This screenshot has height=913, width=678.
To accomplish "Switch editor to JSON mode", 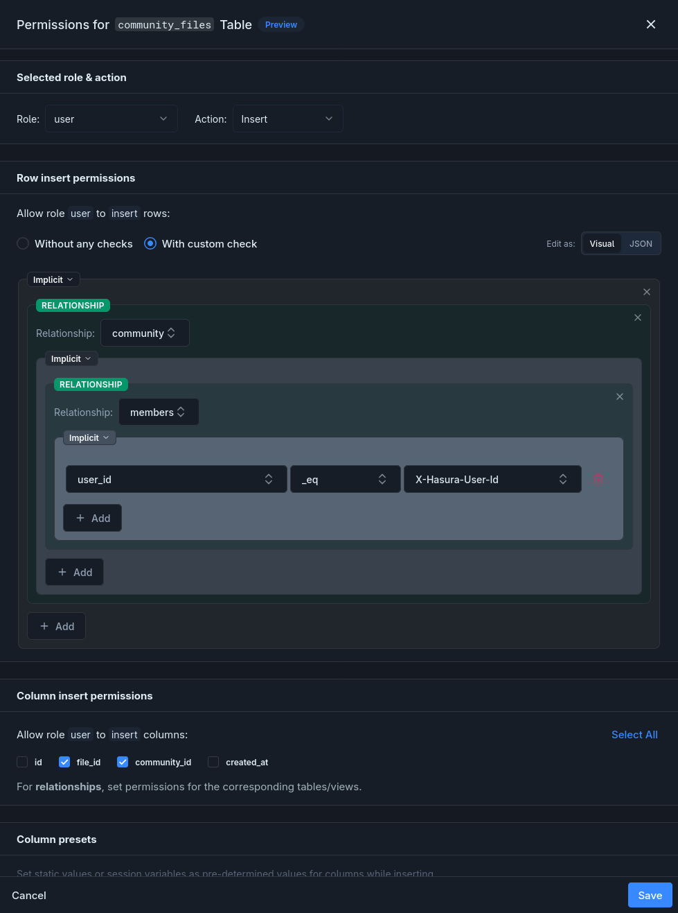I will pos(641,243).
